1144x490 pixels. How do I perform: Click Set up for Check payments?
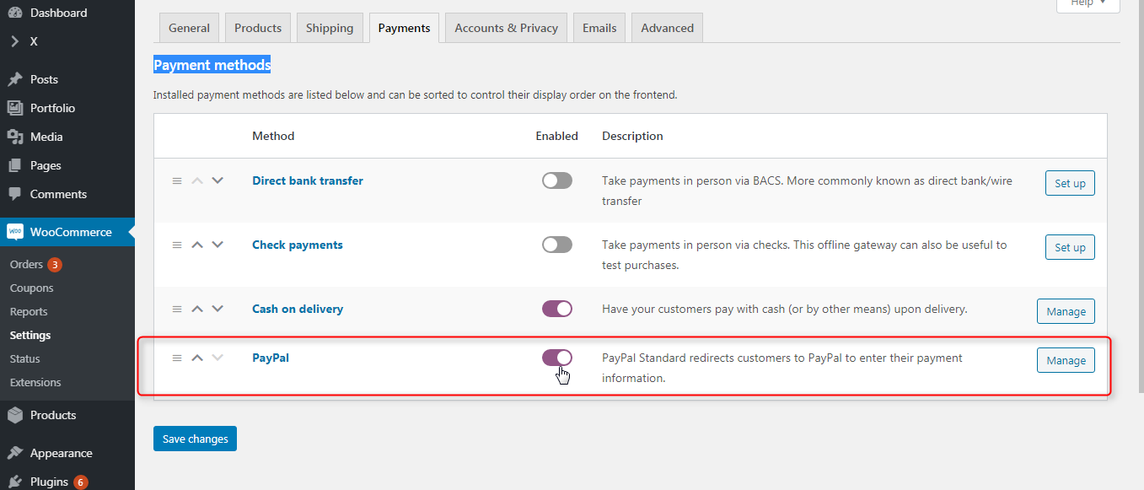click(1070, 247)
